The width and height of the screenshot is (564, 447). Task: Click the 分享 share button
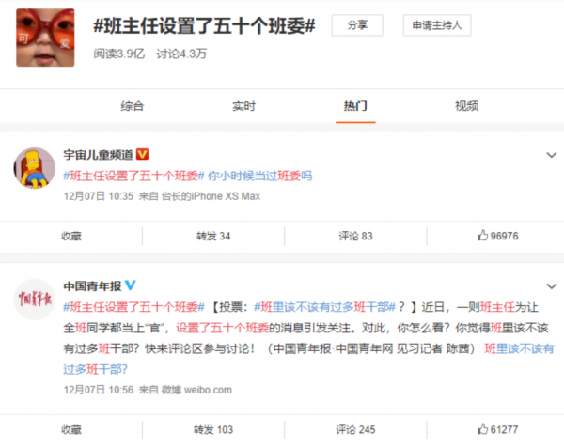[357, 25]
